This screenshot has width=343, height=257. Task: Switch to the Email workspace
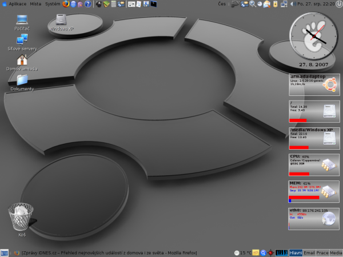click(x=309, y=253)
